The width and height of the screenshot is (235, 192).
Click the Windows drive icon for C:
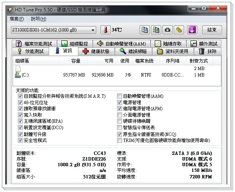[18, 75]
